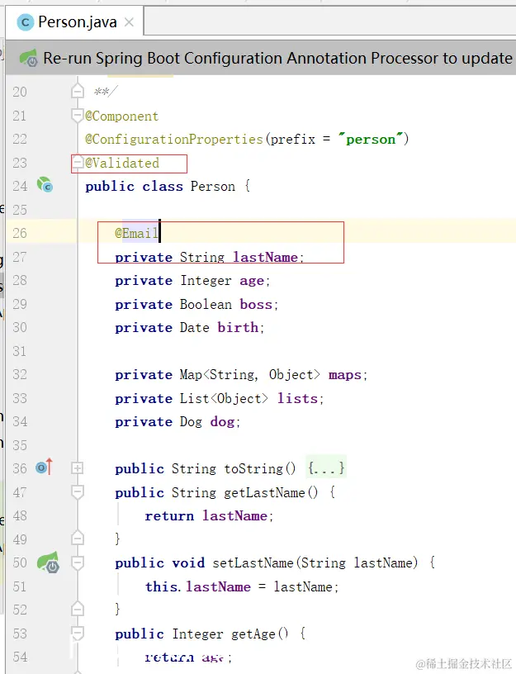Click the setLastName method name
516x674 pixels.
click(x=253, y=562)
